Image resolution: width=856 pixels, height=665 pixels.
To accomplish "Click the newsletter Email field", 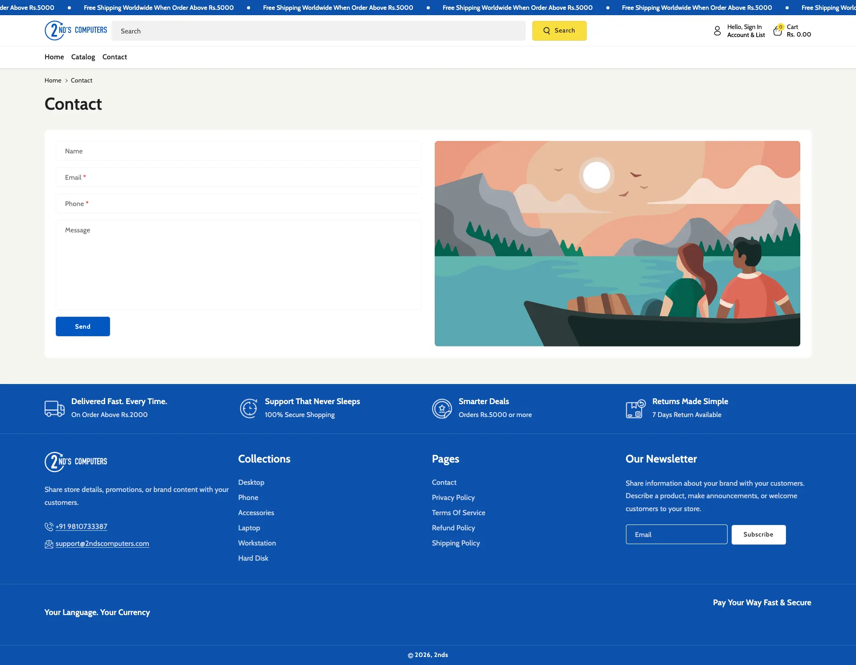I will [676, 534].
